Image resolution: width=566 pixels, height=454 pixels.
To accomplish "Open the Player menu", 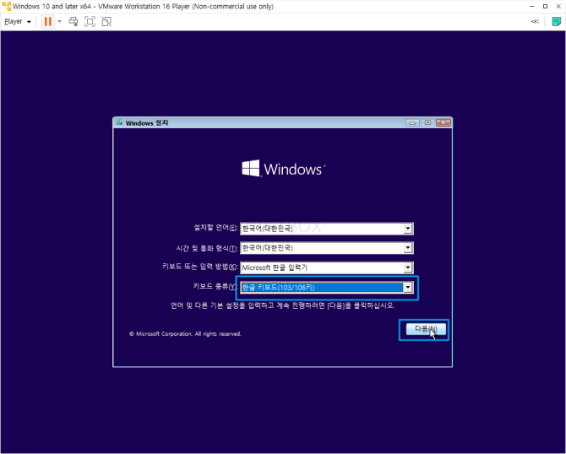I will [18, 22].
